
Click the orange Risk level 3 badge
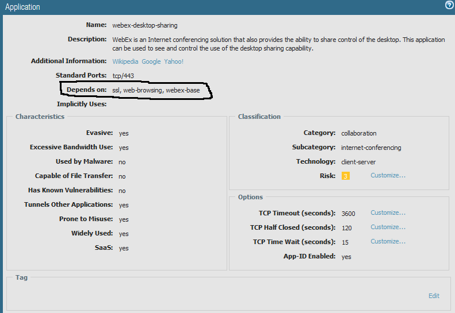(x=345, y=176)
